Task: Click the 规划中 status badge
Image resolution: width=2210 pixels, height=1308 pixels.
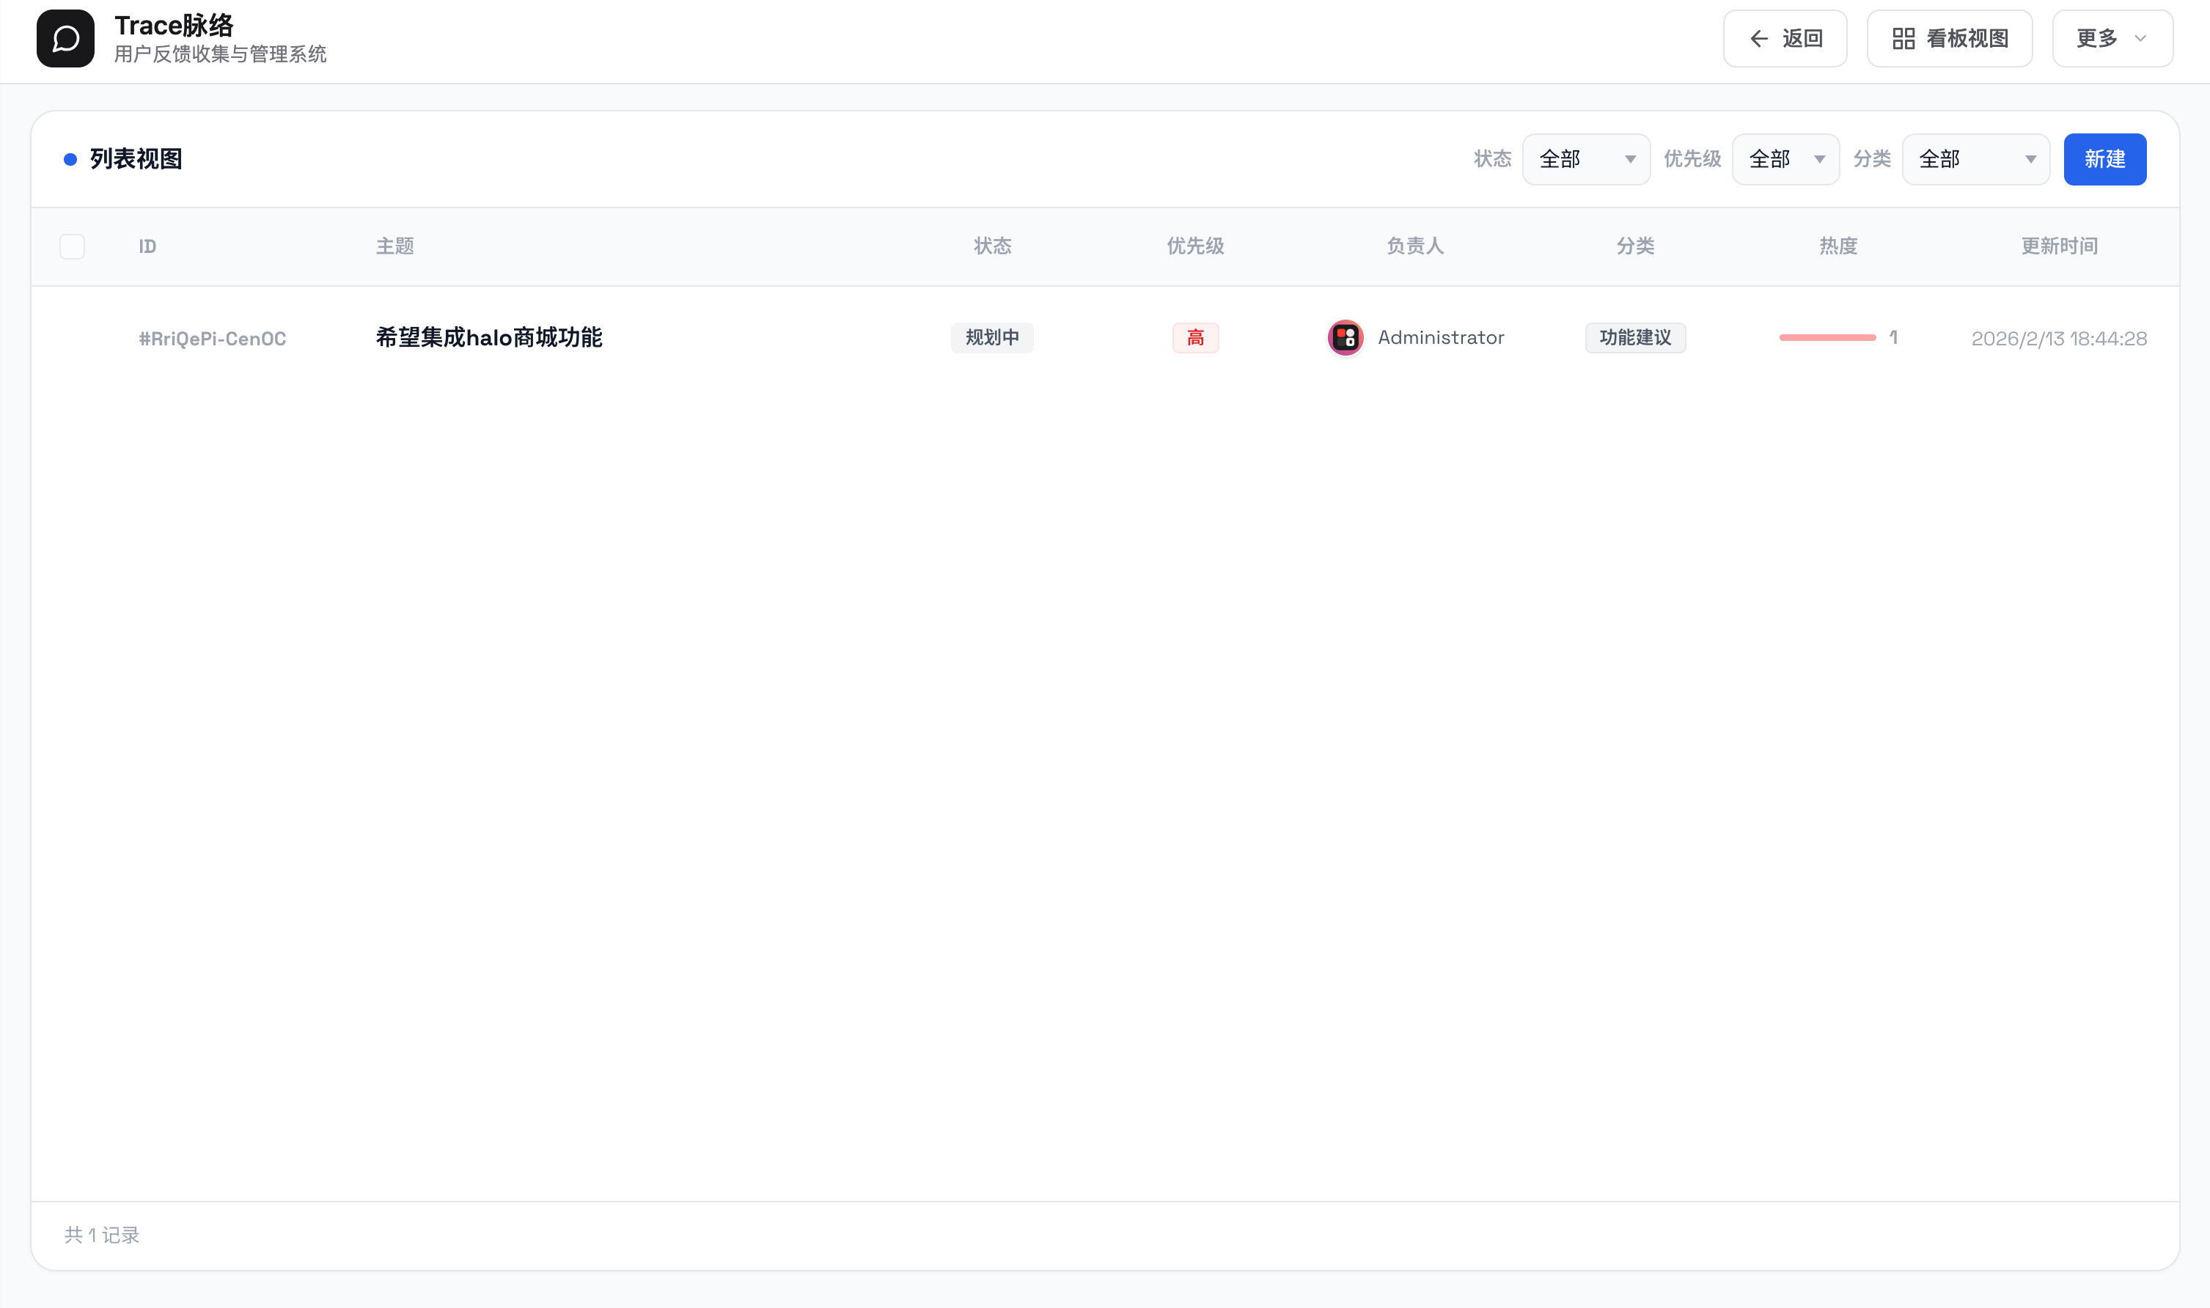Action: tap(991, 337)
